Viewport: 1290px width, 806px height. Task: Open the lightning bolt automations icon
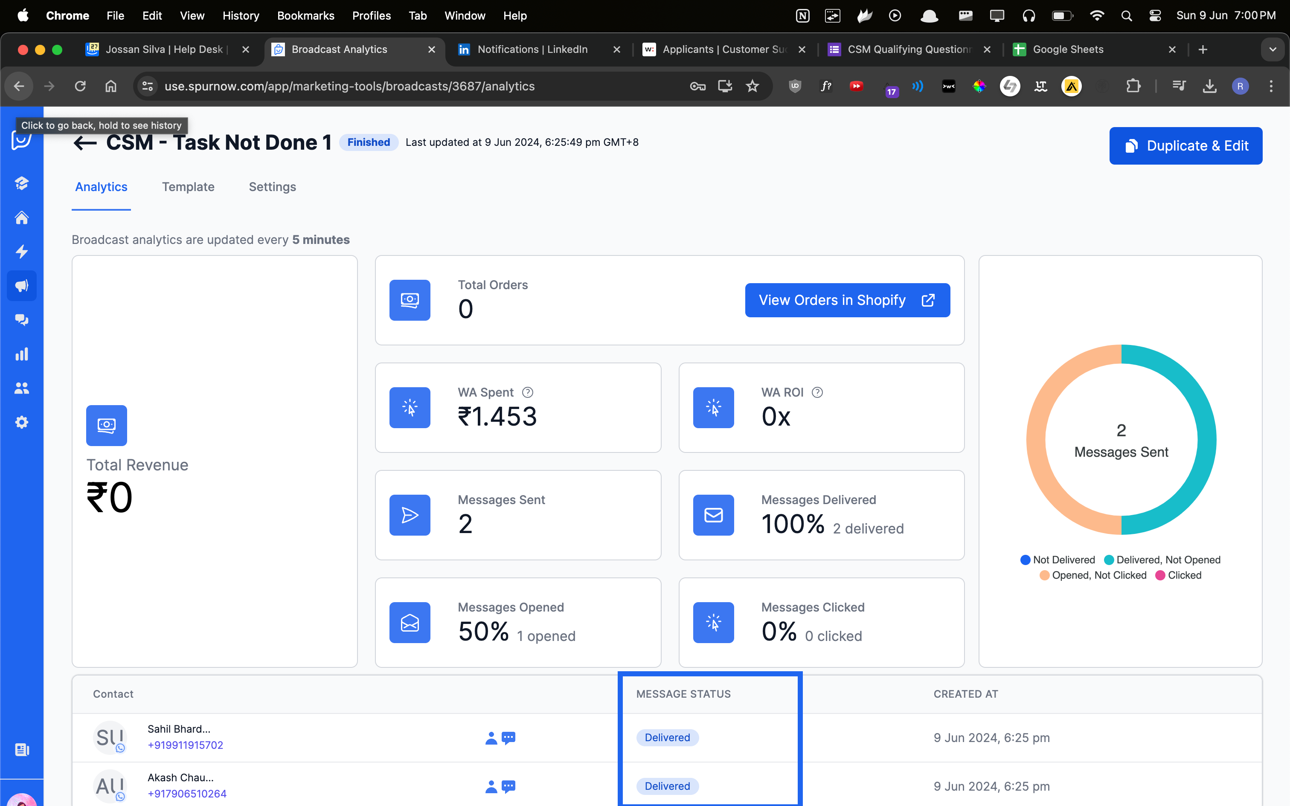pos(21,252)
